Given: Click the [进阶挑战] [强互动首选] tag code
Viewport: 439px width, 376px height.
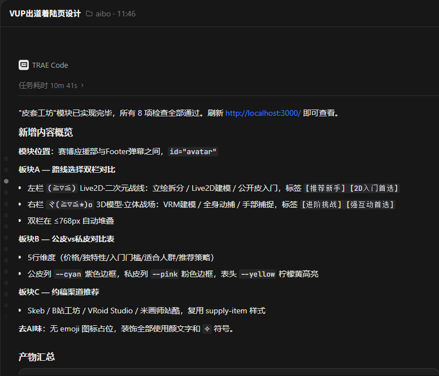Looking at the screenshot, I should (x=347, y=205).
